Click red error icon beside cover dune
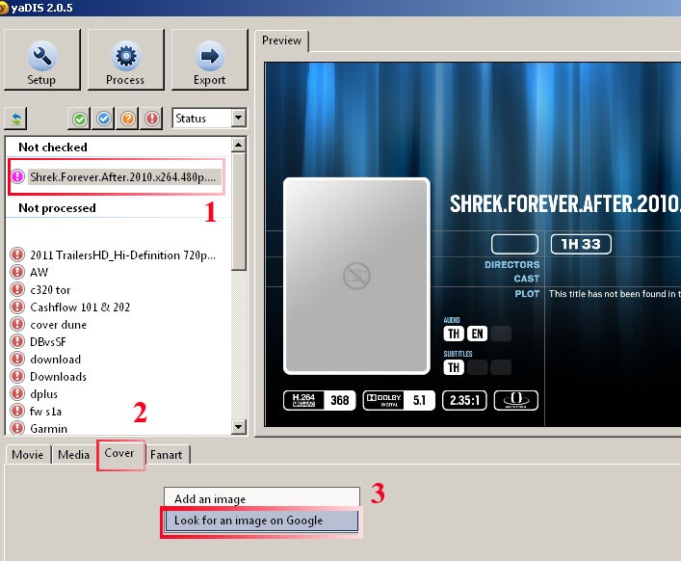The height and width of the screenshot is (561, 681). coord(17,324)
